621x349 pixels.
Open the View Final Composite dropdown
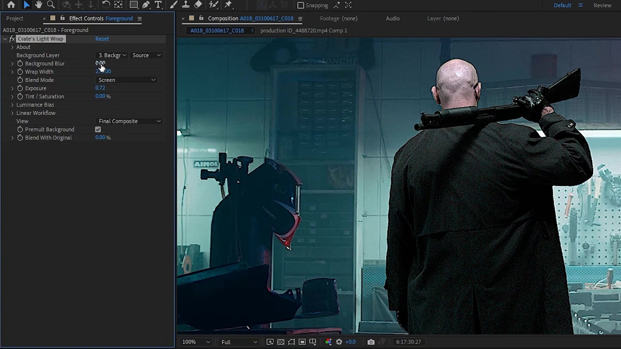click(x=129, y=121)
